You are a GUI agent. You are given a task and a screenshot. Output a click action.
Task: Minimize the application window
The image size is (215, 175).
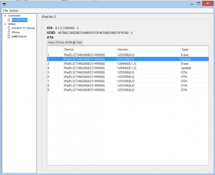coord(192,4)
